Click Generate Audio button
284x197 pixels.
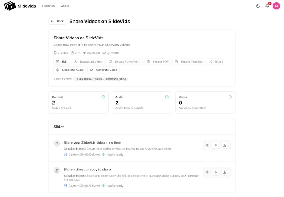(x=70, y=70)
